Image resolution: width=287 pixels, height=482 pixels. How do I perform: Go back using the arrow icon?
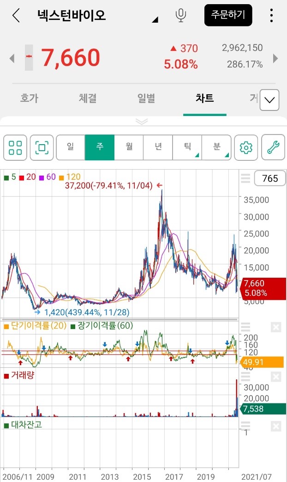(16, 15)
